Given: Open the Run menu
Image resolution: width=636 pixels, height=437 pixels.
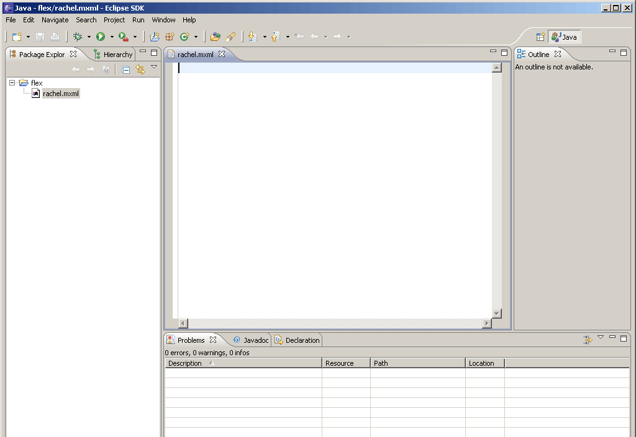Looking at the screenshot, I should pyautogui.click(x=139, y=20).
